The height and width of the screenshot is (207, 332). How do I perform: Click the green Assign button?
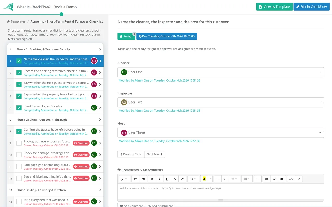(x=126, y=36)
